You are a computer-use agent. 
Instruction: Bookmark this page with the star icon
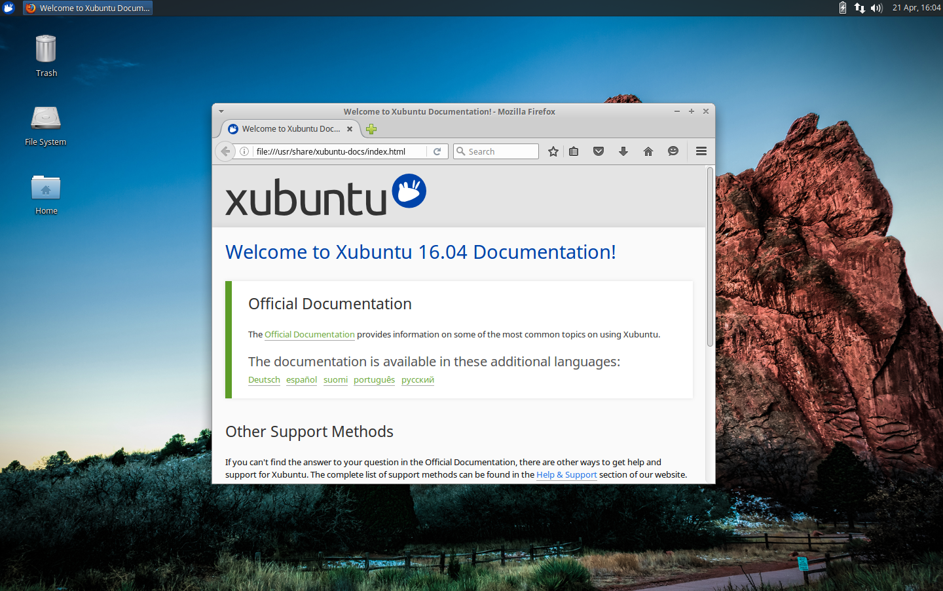[x=553, y=151]
